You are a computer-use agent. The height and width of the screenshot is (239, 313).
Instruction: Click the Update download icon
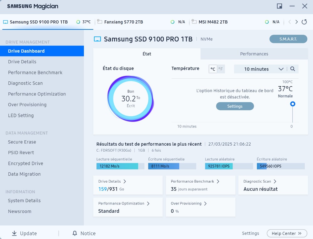[14, 233]
